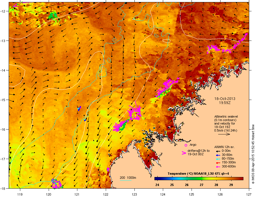Click the latitude axis label -16
The width and height of the screenshot is (255, 197).
coord(3,129)
